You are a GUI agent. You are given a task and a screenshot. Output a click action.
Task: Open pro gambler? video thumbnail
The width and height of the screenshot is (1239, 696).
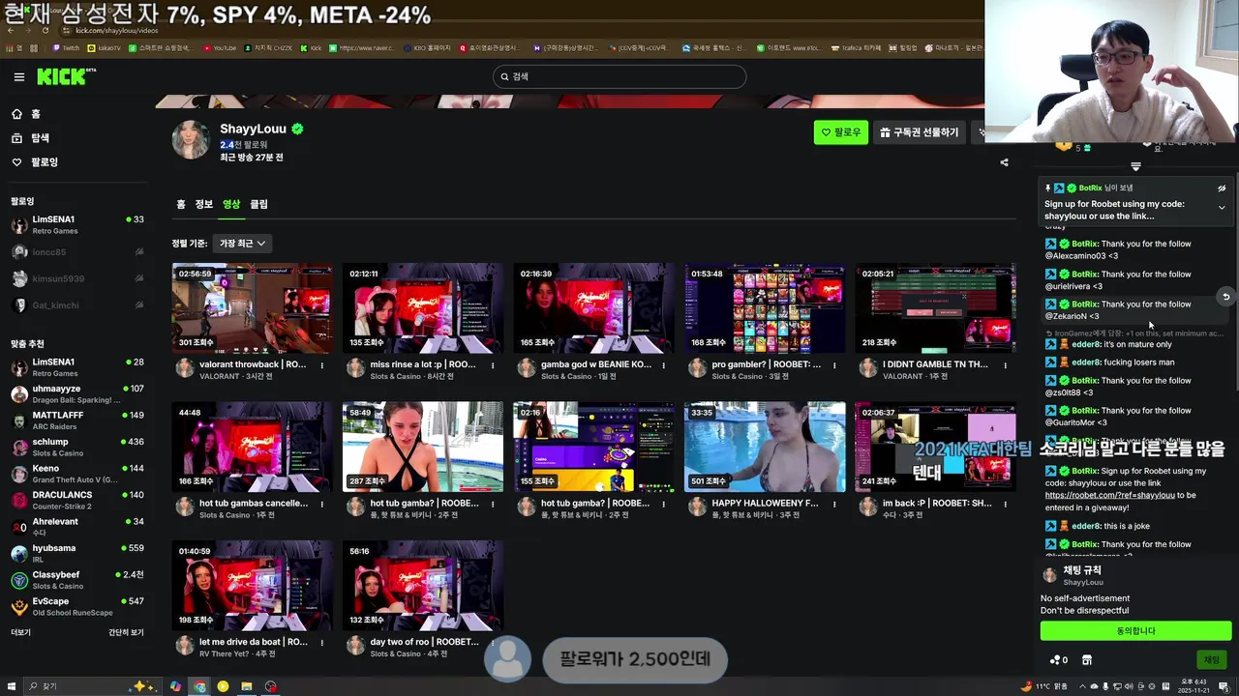tap(765, 308)
